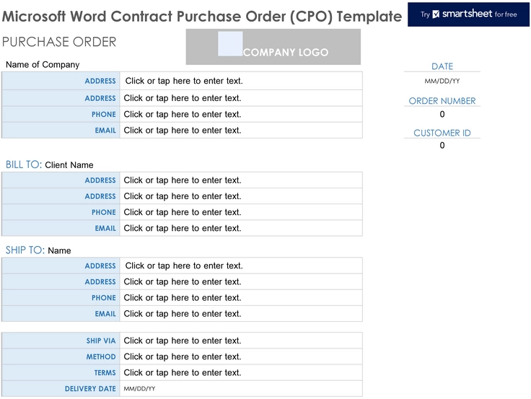The width and height of the screenshot is (531, 399).
Task: Click Bill To second ADDRESS field
Action: (x=241, y=196)
